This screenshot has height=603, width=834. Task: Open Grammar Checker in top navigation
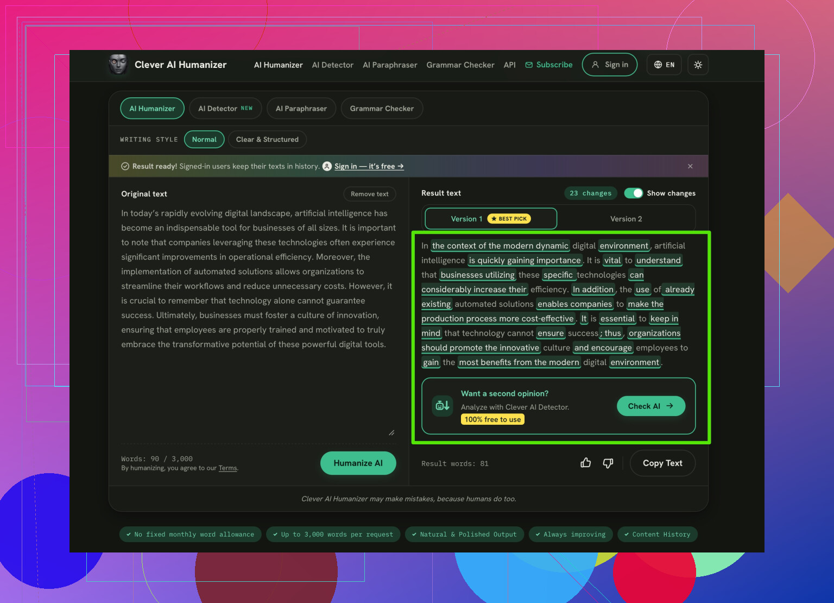click(x=460, y=65)
